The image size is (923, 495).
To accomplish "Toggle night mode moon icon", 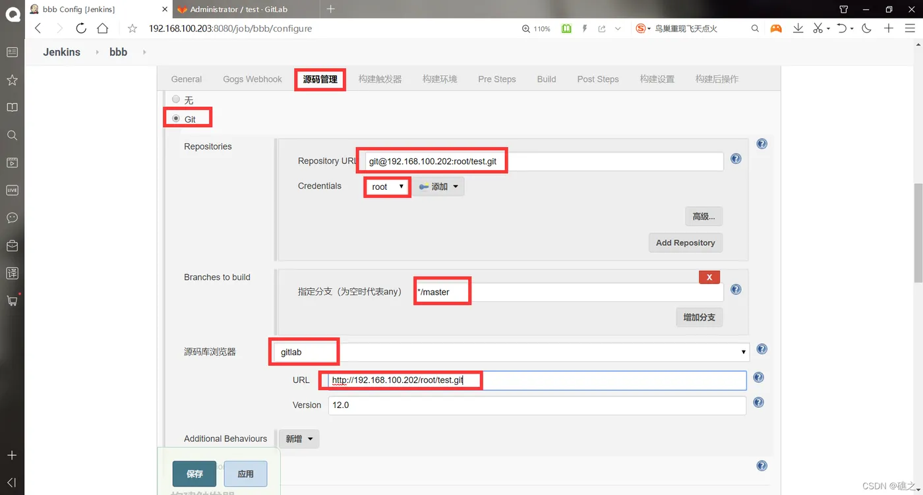I will point(866,28).
